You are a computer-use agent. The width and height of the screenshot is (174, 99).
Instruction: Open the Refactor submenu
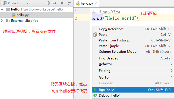[x=133, y=64]
